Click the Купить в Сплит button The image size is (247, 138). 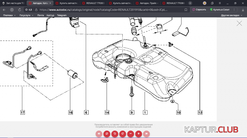pyautogui.click(x=220, y=10)
